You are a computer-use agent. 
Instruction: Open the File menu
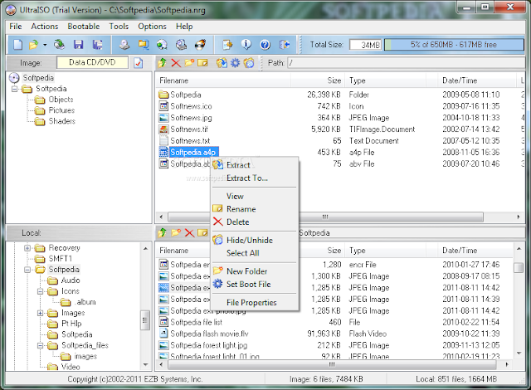tap(16, 27)
